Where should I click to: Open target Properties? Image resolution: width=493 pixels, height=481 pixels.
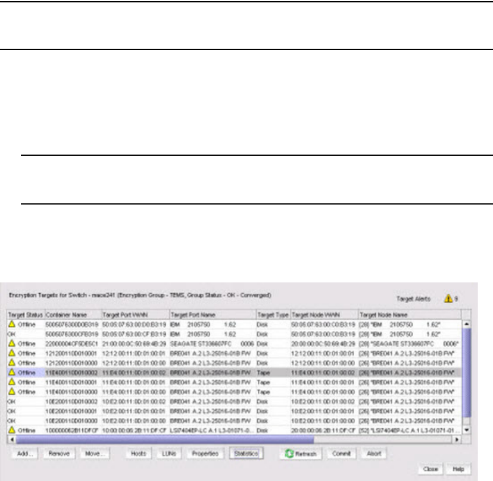[205, 454]
